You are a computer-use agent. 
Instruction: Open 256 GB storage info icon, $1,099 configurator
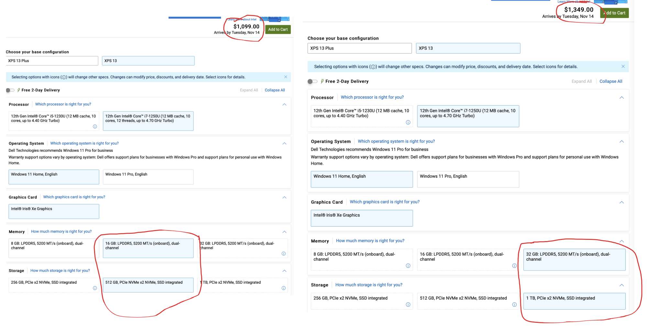(x=95, y=288)
